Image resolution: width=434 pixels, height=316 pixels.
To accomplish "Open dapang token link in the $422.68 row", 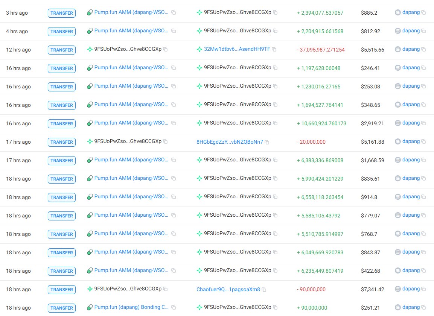I will pos(411,270).
